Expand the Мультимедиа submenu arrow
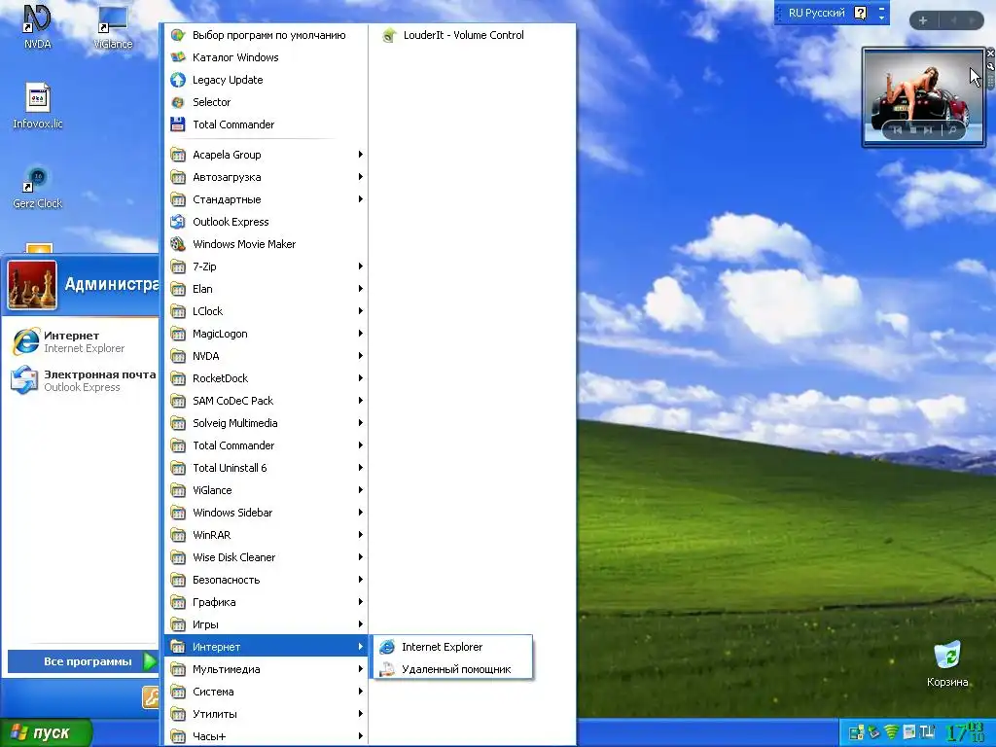 (x=360, y=669)
